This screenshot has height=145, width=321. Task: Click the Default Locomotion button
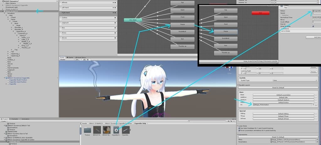(283, 95)
